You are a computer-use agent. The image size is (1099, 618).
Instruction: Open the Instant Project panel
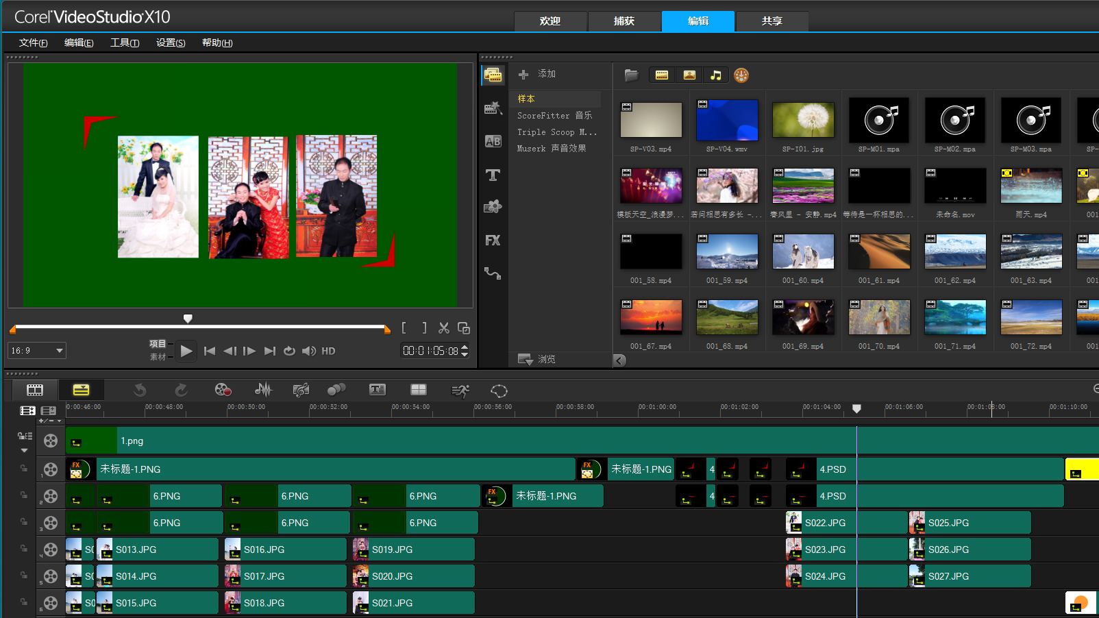(493, 108)
